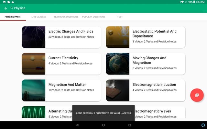Tap the aurora thumbnail for Magnetism And Matter
This screenshot has width=207, height=129.
[x=34, y=90]
